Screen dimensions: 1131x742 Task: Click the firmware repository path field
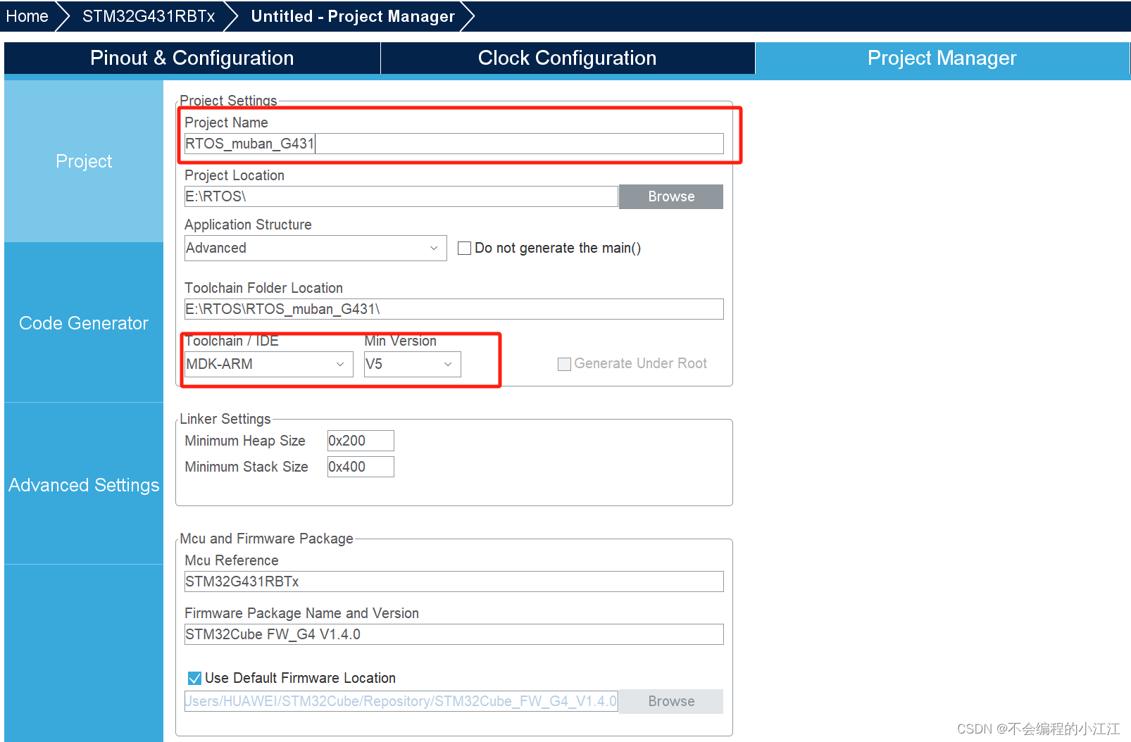pos(401,701)
